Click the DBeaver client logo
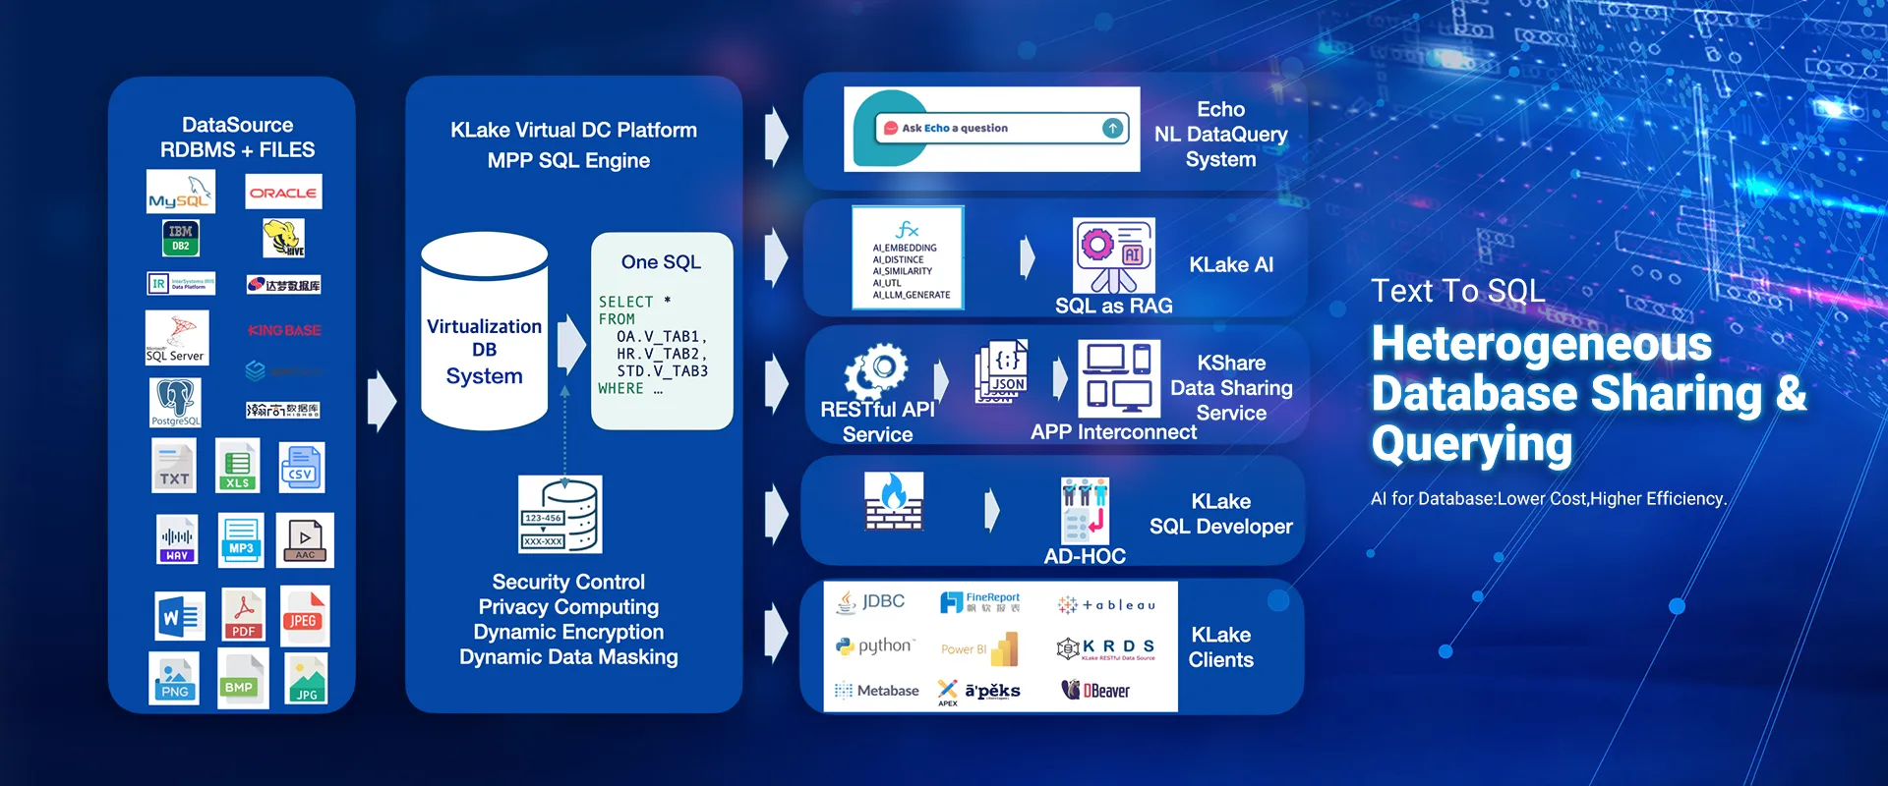1888x786 pixels. pyautogui.click(x=1095, y=691)
